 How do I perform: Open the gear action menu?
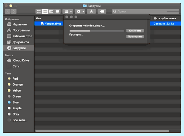80,12
